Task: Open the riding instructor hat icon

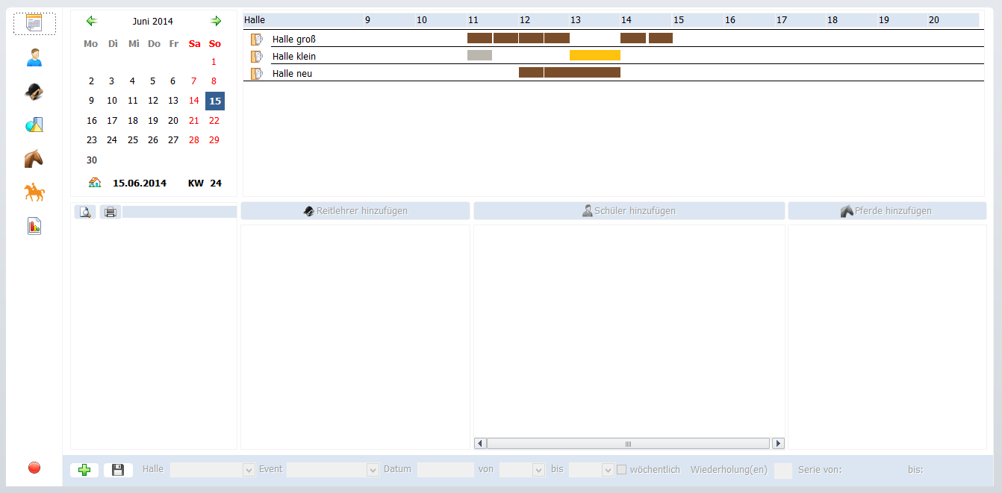Action: tap(34, 91)
